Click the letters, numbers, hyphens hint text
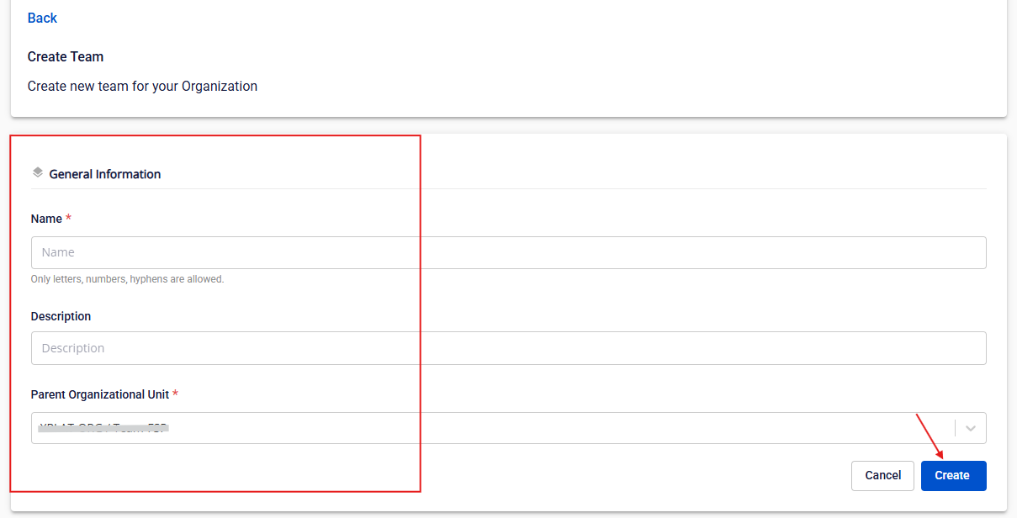Screen dimensions: 1017x518 click(x=127, y=279)
